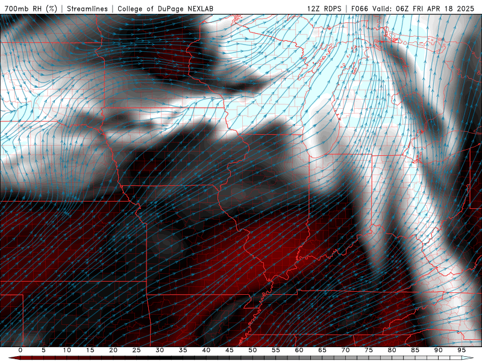
Task: Click the 40 value on color scale
Action: point(206,350)
